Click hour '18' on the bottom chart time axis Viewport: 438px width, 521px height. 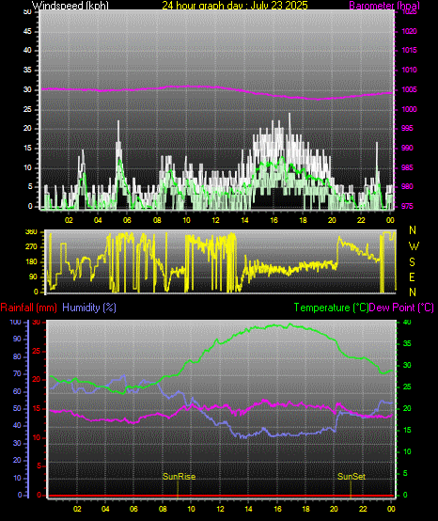pos(305,509)
